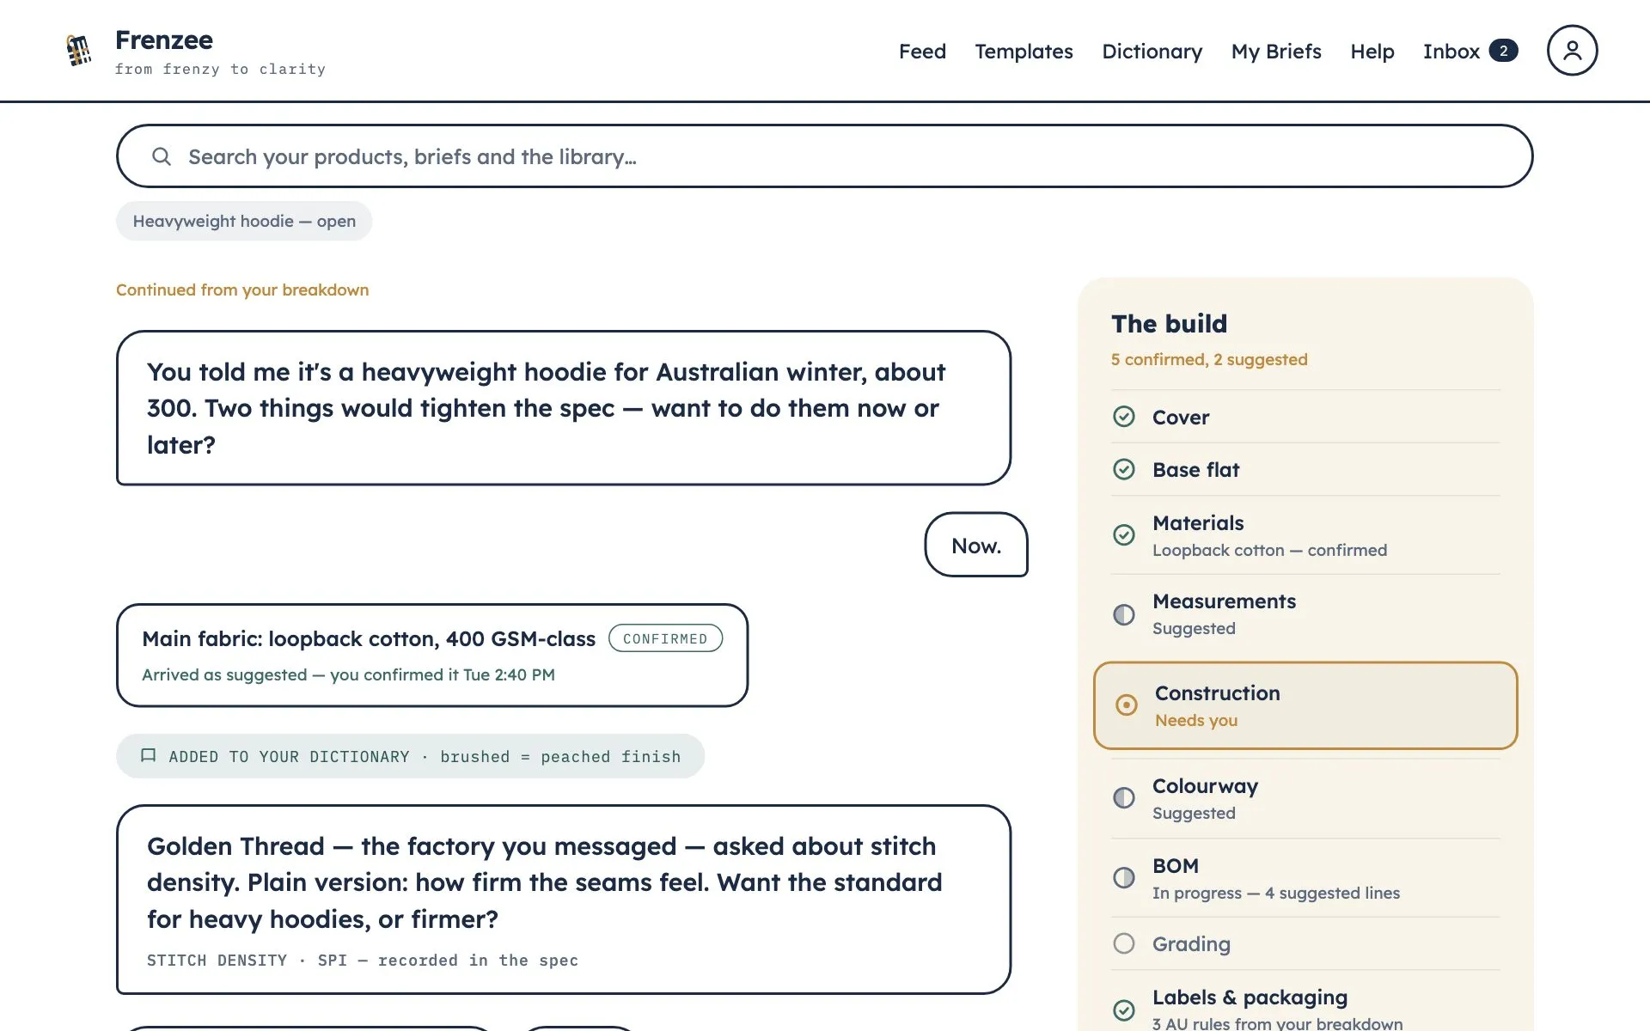Click the Grading empty circle icon
Viewport: 1650px width, 1031px height.
point(1124,943)
